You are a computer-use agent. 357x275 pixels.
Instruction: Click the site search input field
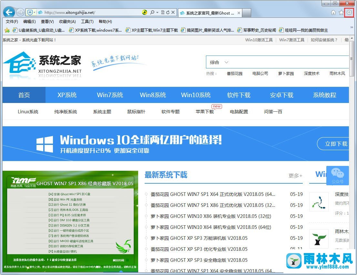click(289, 62)
